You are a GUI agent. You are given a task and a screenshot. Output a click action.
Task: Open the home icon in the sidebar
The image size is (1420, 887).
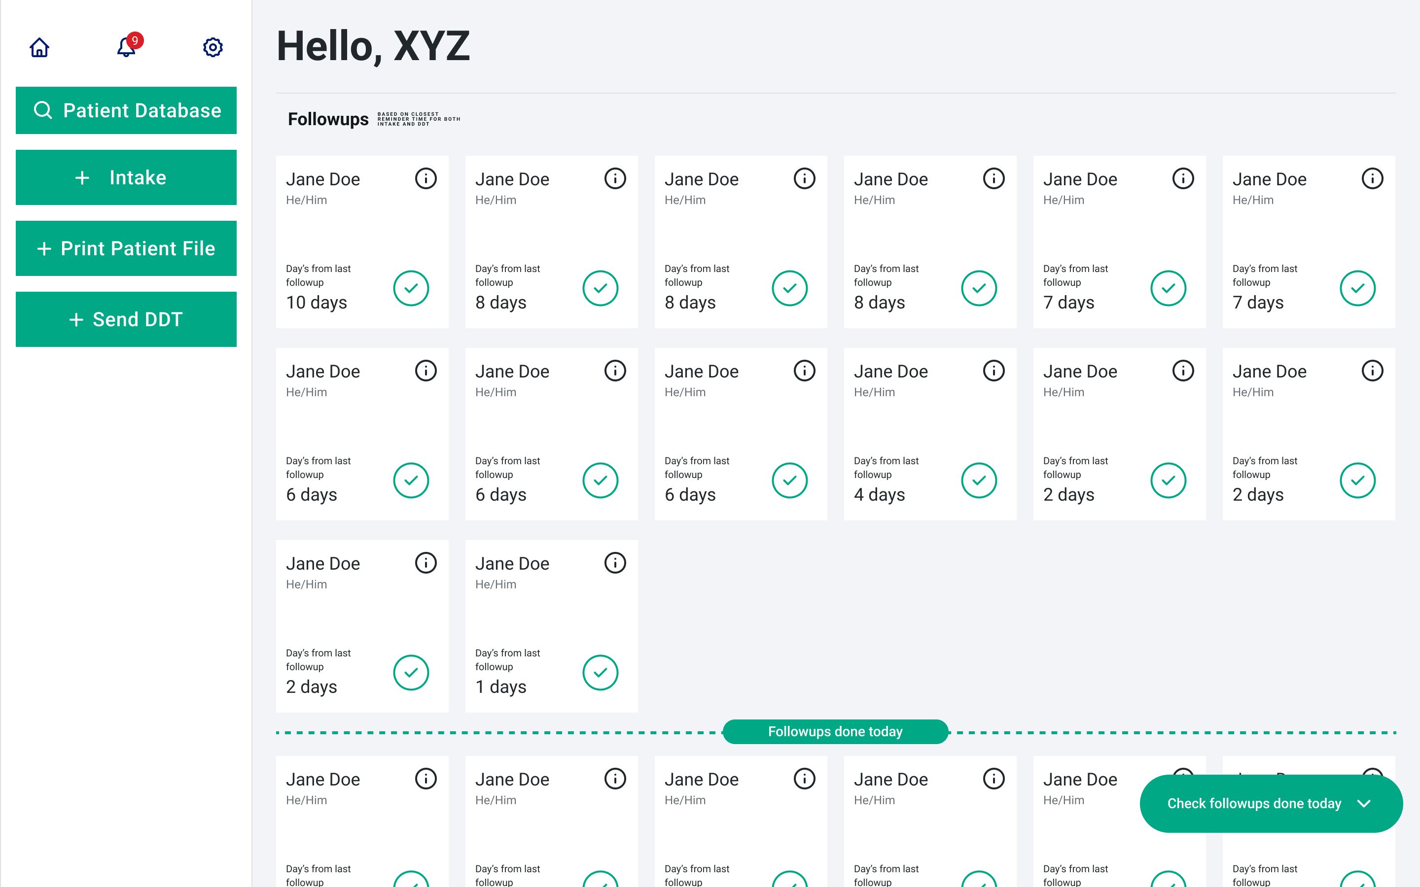39,47
